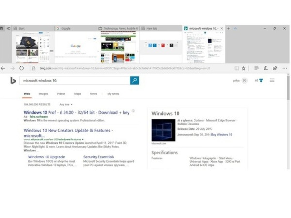Viewport: 291px width, 218px height.
Task: Click the Buy Windows 10 link
Action: (x=222, y=134)
